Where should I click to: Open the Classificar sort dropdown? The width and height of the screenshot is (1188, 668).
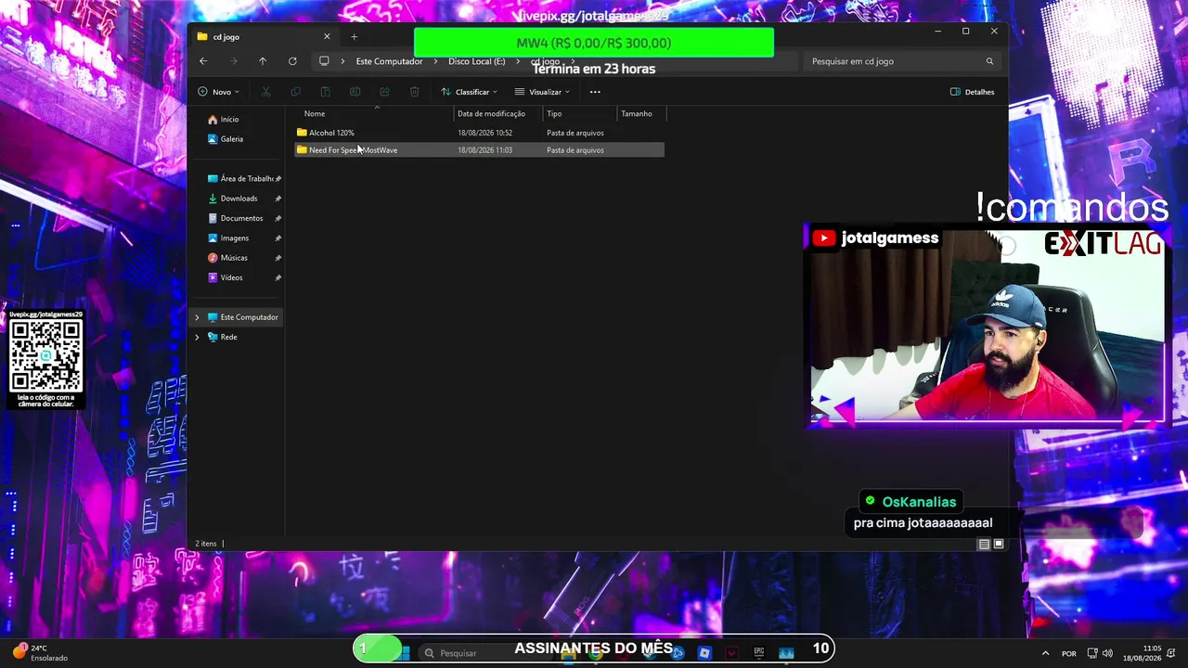point(469,92)
